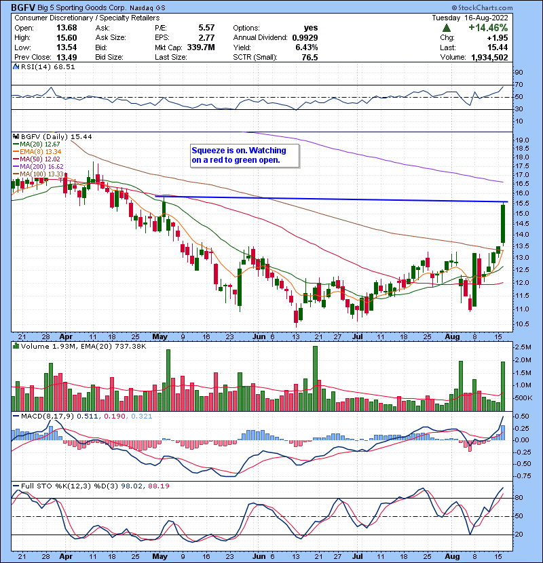Image resolution: width=543 pixels, height=563 pixels.
Task: Click the candlestick icon beside BGFV (Daily)
Action: tap(14, 136)
